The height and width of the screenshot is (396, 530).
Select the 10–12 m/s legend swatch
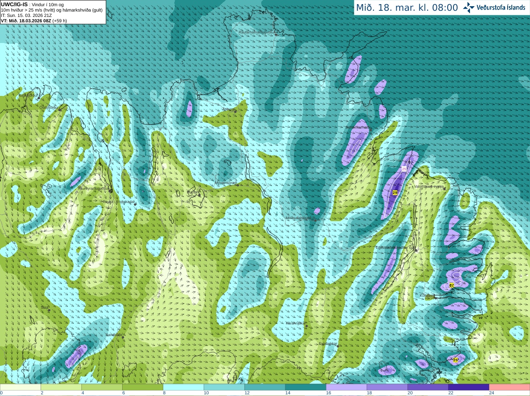[x=224, y=387]
